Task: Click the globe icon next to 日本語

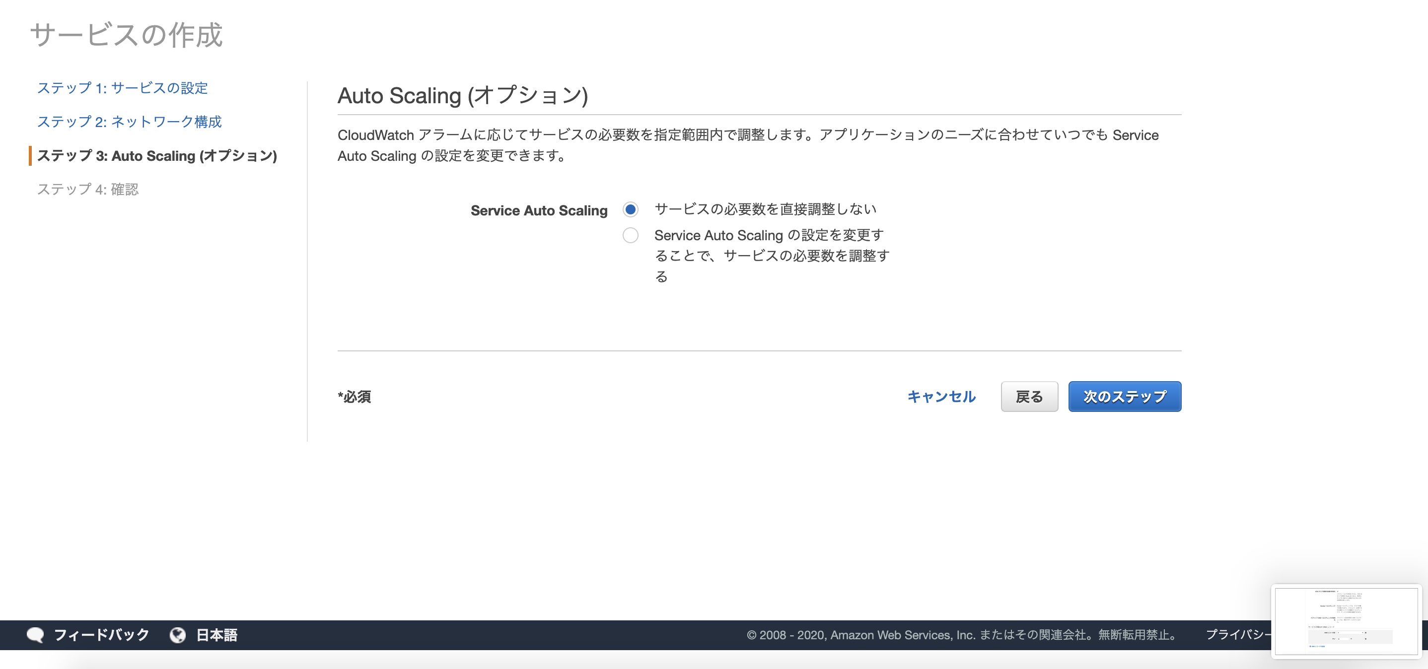Action: [x=177, y=635]
